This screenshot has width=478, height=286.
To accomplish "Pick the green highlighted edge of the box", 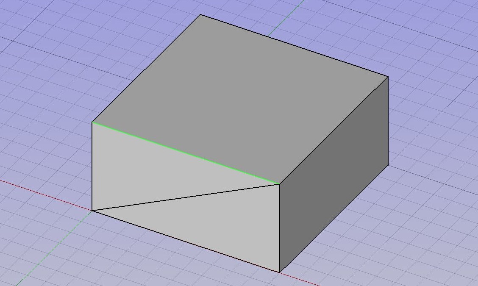I will pyautogui.click(x=186, y=153).
